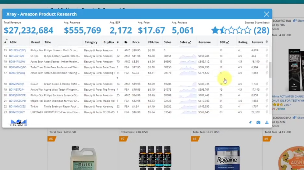
Task: Open ASIN link B06VXND7JF
Action: click(17, 84)
